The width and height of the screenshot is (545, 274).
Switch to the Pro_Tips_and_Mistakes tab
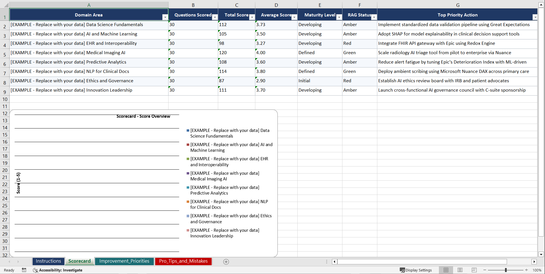[x=183, y=261]
